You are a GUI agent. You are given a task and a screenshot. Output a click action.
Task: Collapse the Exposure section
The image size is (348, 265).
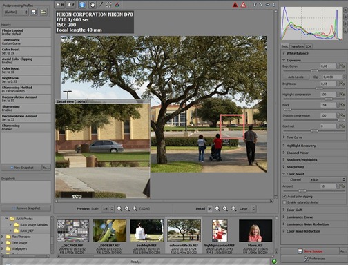point(293,60)
